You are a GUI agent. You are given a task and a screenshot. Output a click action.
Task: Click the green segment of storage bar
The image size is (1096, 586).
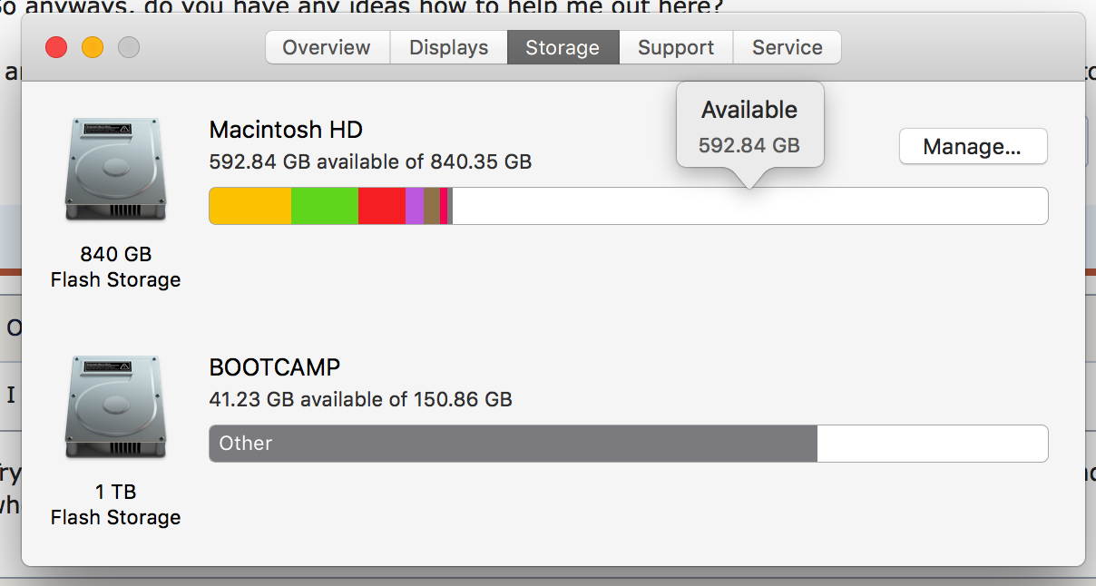[325, 206]
